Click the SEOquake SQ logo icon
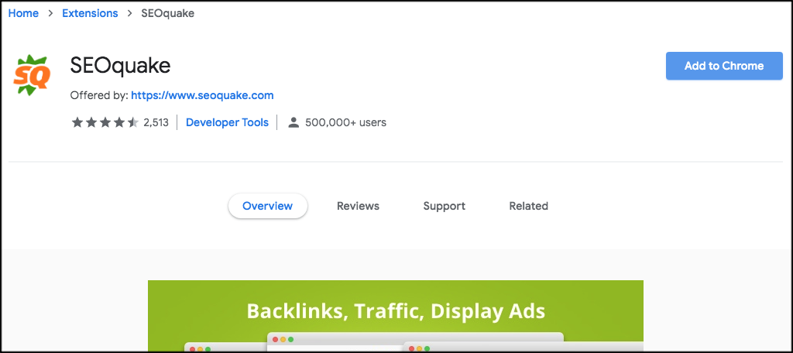This screenshot has width=793, height=353. (x=31, y=75)
